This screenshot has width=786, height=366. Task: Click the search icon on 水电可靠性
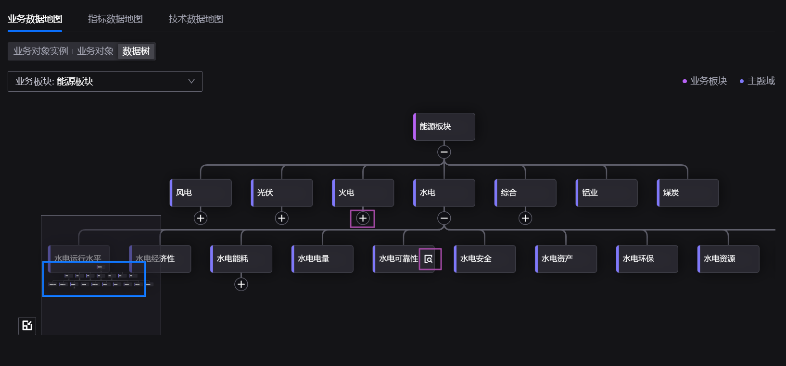click(429, 259)
